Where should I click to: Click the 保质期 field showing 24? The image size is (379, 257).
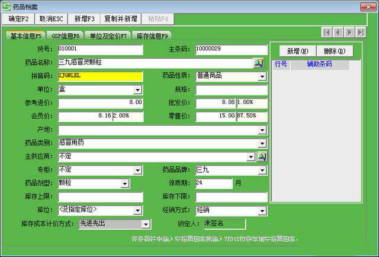pos(214,183)
